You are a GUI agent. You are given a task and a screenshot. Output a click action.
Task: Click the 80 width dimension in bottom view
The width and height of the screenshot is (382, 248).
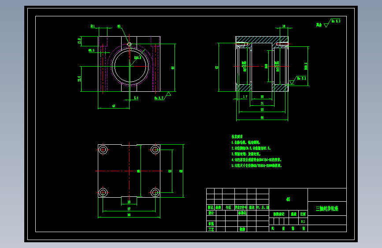[129, 215]
